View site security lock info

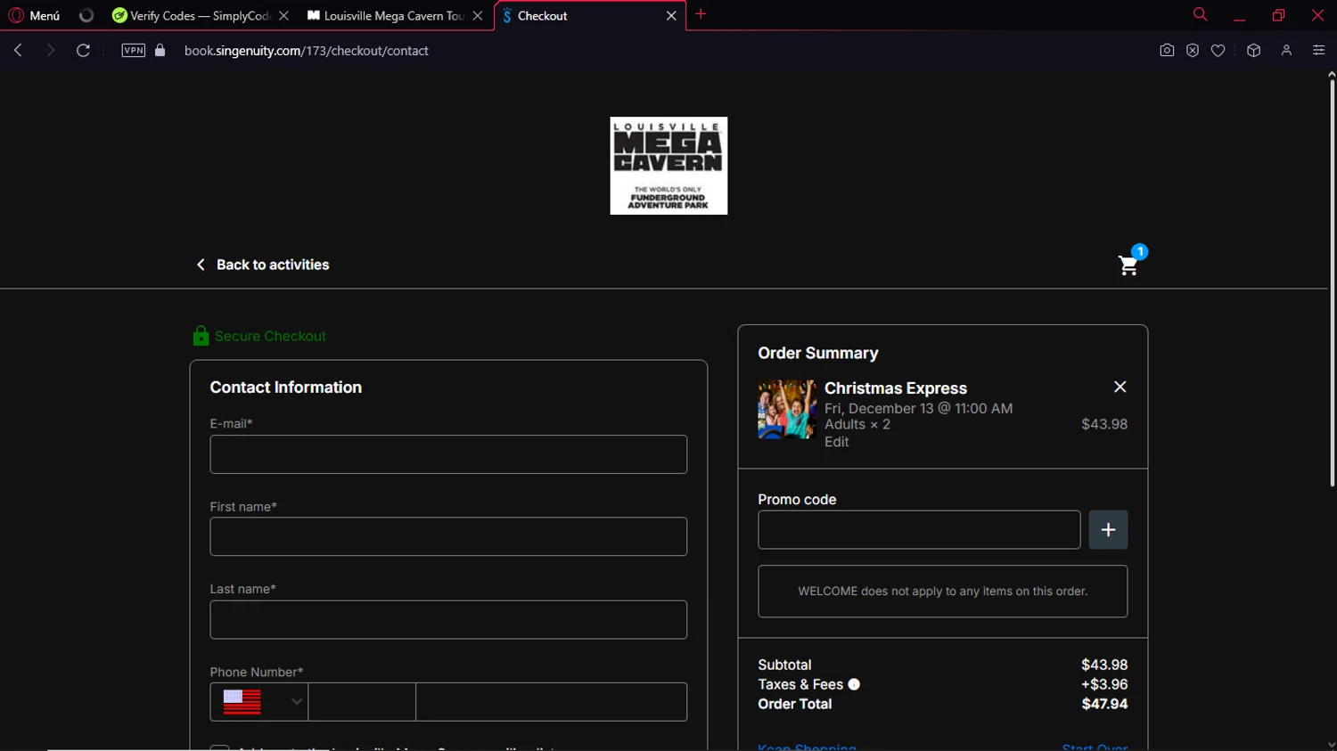pos(160,50)
